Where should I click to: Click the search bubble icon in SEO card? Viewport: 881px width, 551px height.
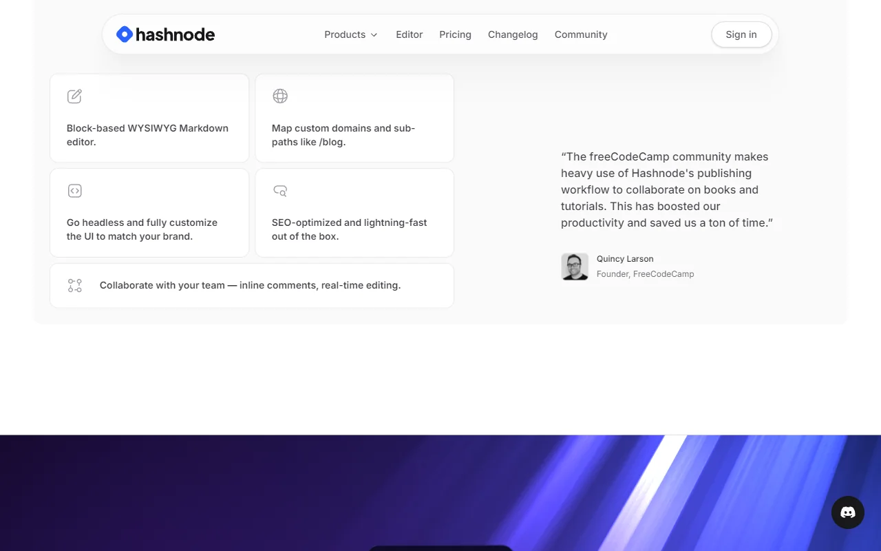[x=280, y=191]
